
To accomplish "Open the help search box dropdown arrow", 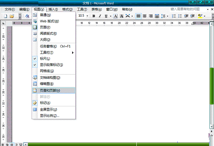I will (x=208, y=10).
